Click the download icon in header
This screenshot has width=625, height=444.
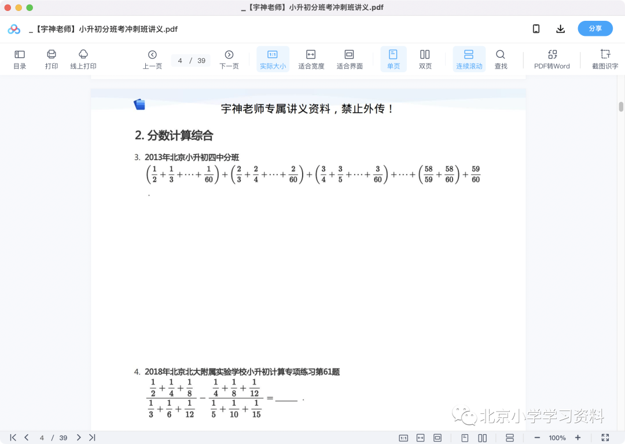(560, 29)
